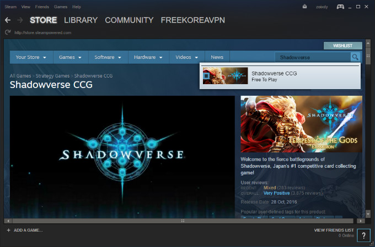The image size is (375, 247).
Task: Switch to the STORE tab
Action: pyautogui.click(x=44, y=20)
